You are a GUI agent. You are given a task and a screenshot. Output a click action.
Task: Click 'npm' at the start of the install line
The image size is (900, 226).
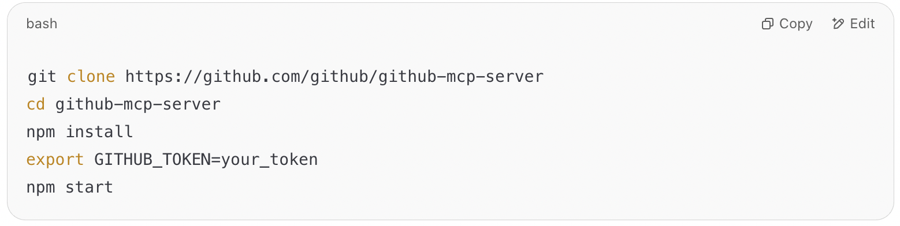tap(41, 132)
